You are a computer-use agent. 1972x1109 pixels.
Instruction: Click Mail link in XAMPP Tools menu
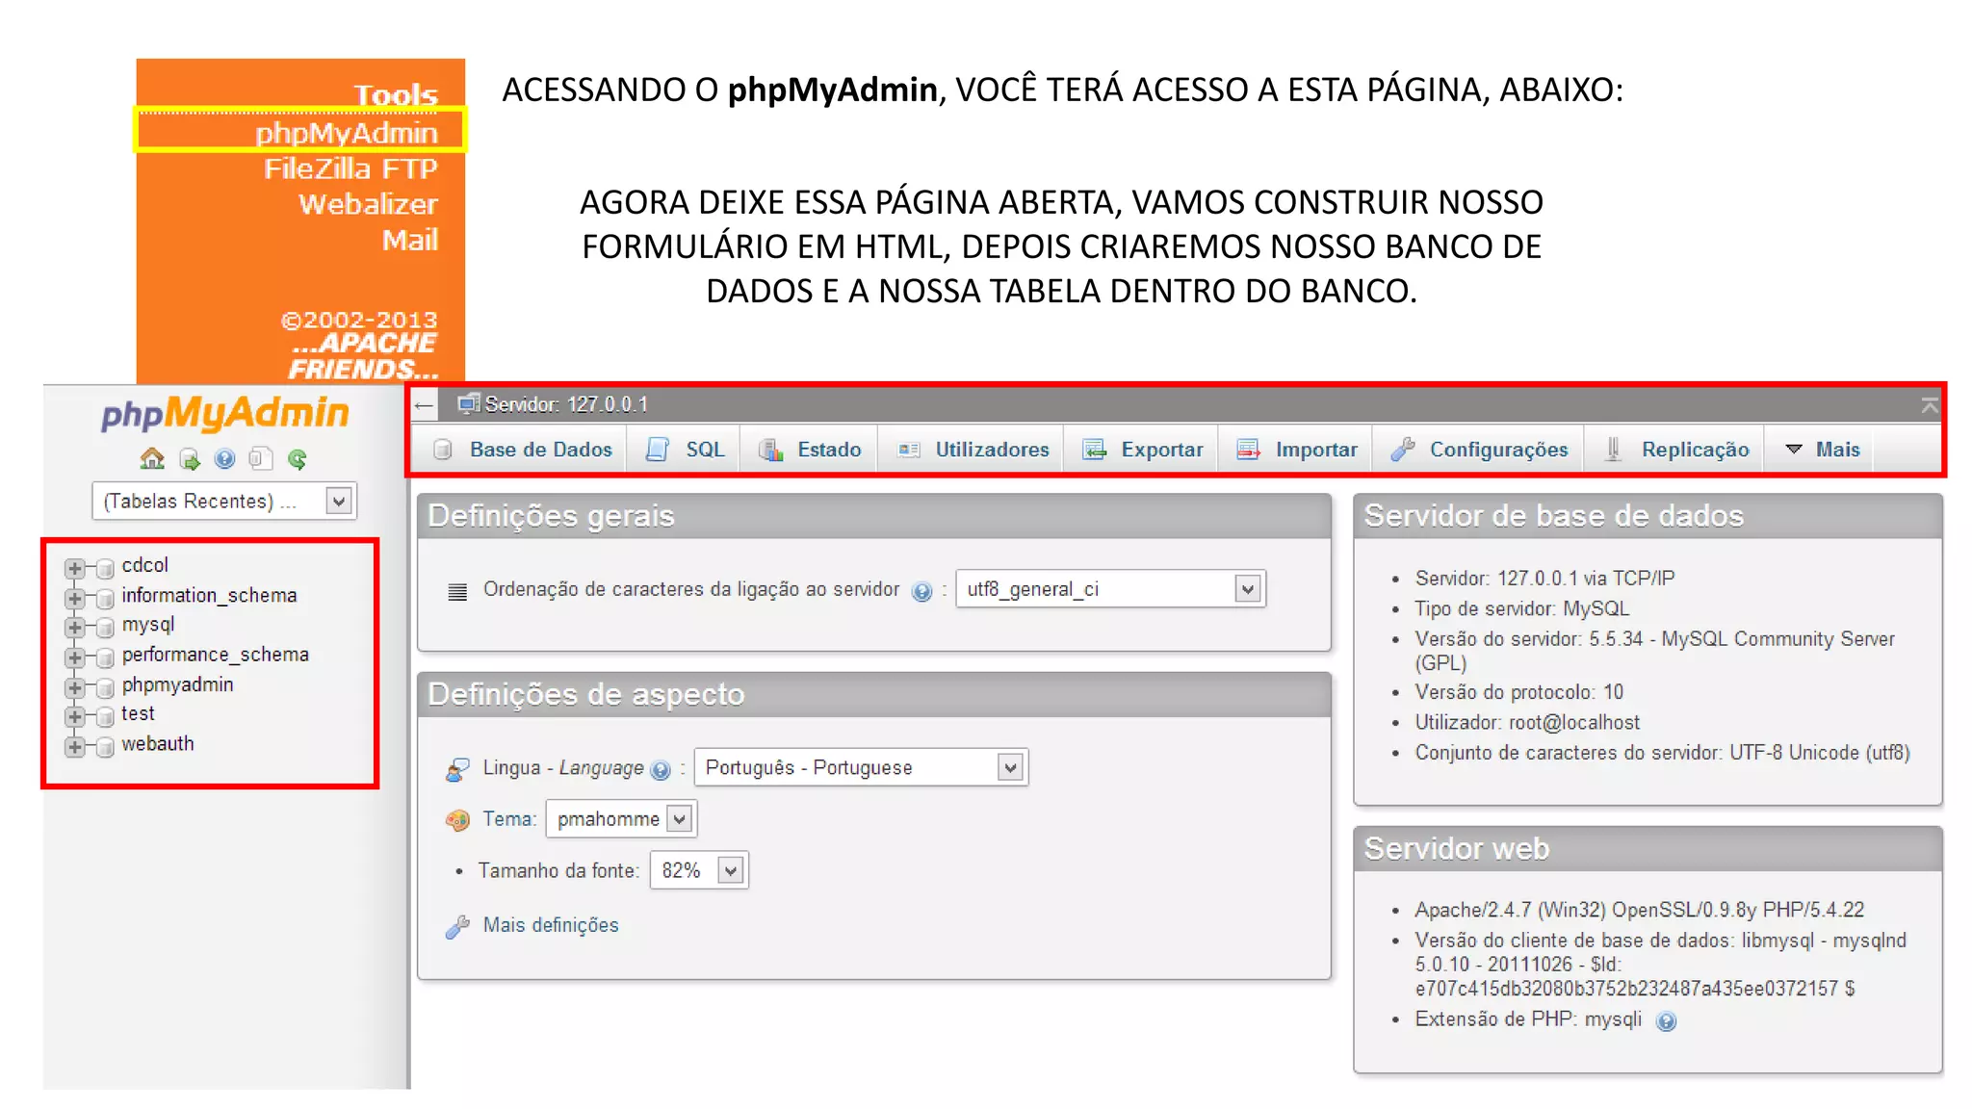tap(410, 240)
